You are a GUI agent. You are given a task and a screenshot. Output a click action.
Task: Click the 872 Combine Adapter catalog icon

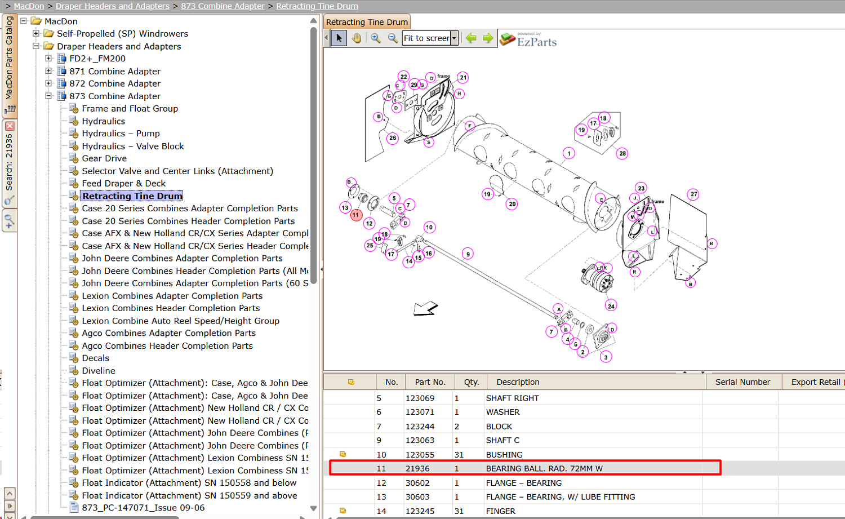point(62,83)
